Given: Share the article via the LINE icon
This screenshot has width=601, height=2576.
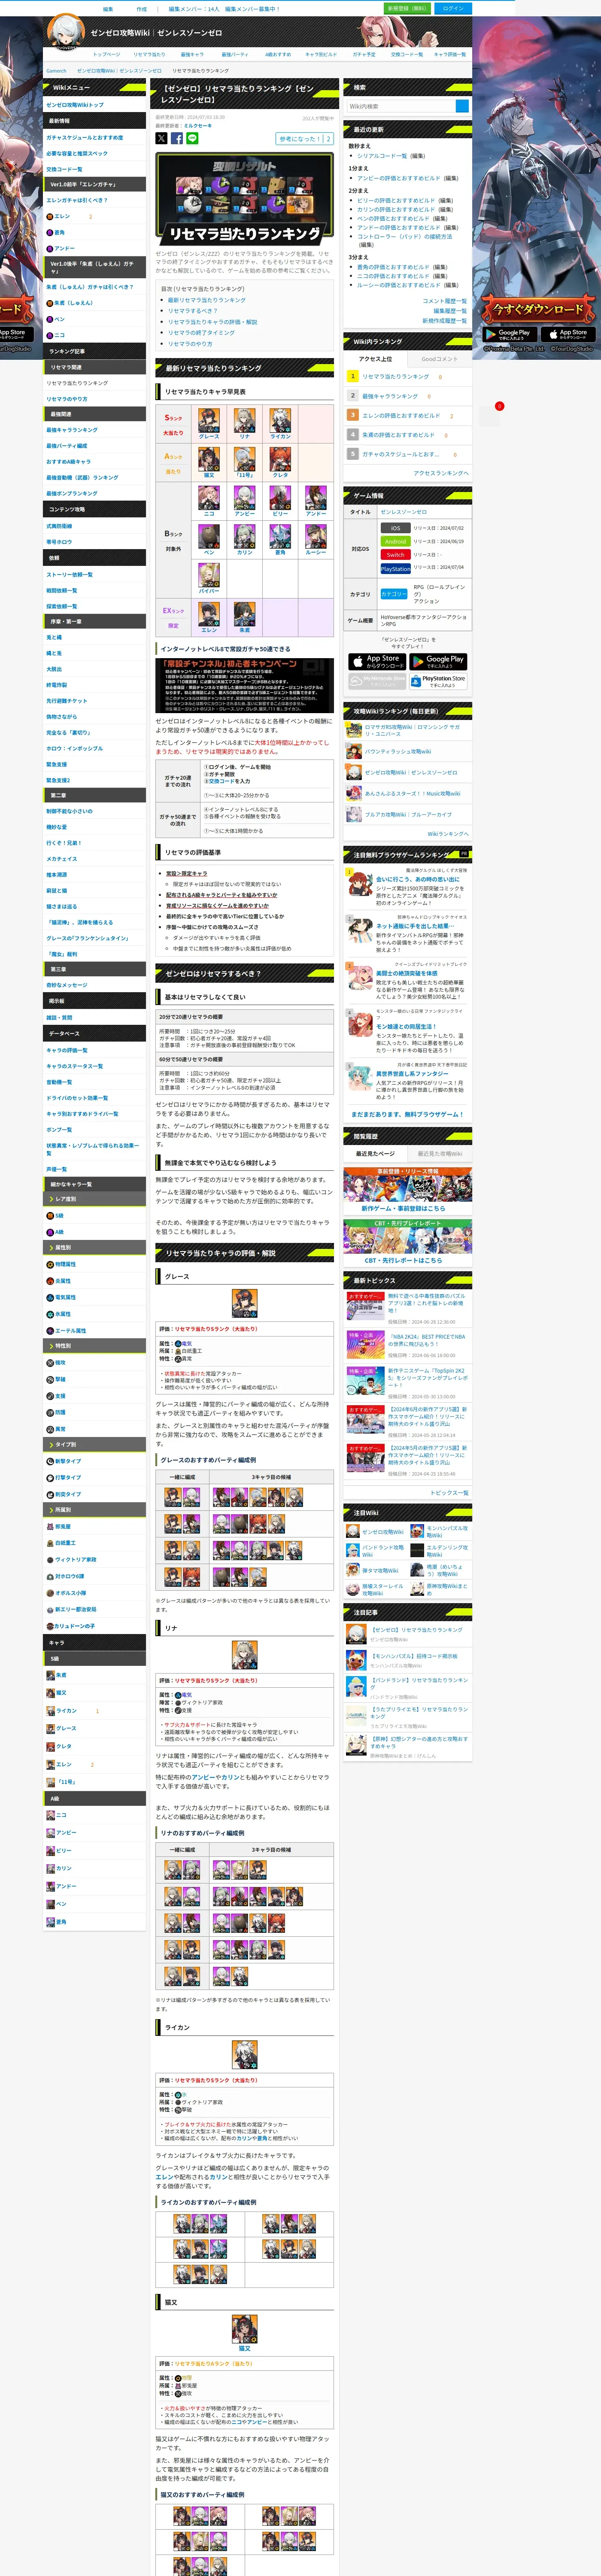Looking at the screenshot, I should pos(192,138).
